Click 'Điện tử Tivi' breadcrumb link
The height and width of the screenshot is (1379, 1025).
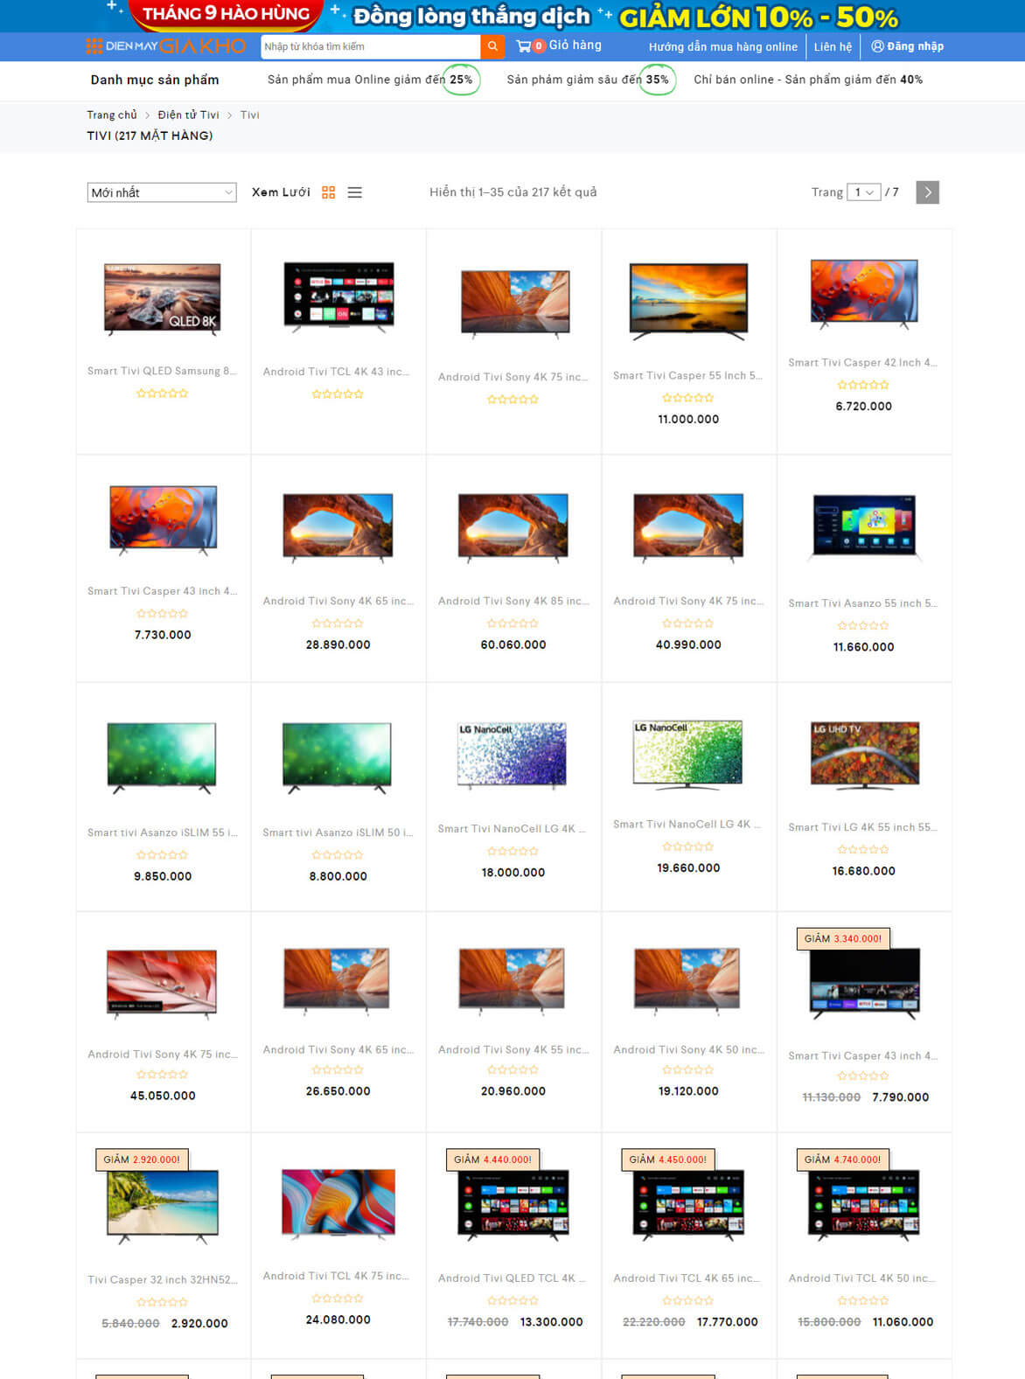[x=188, y=115]
